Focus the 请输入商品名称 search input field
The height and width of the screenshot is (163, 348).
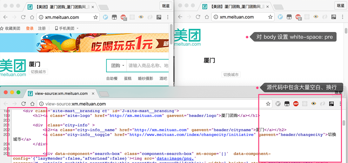click(148, 66)
